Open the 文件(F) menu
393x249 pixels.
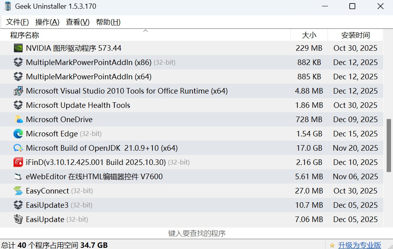coord(17,22)
